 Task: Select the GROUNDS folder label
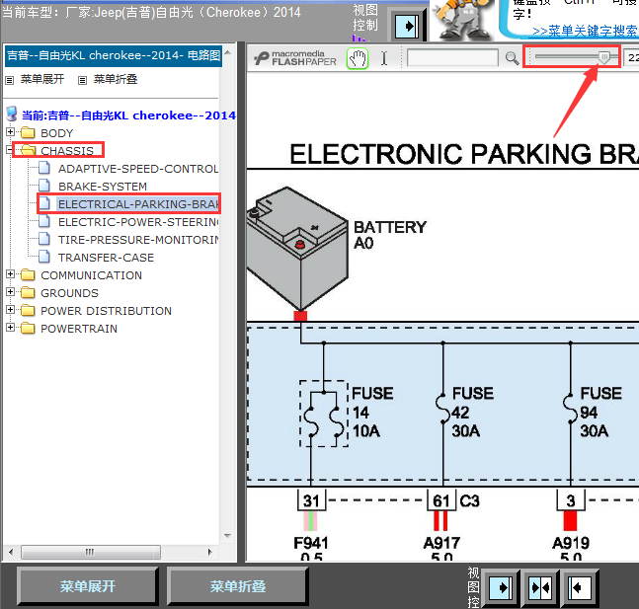click(70, 293)
